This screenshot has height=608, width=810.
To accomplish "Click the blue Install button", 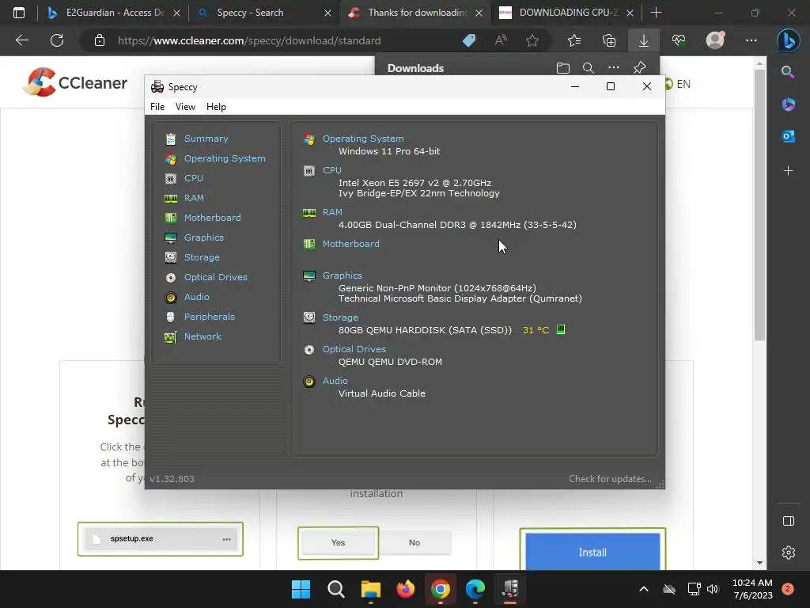I will tap(592, 552).
